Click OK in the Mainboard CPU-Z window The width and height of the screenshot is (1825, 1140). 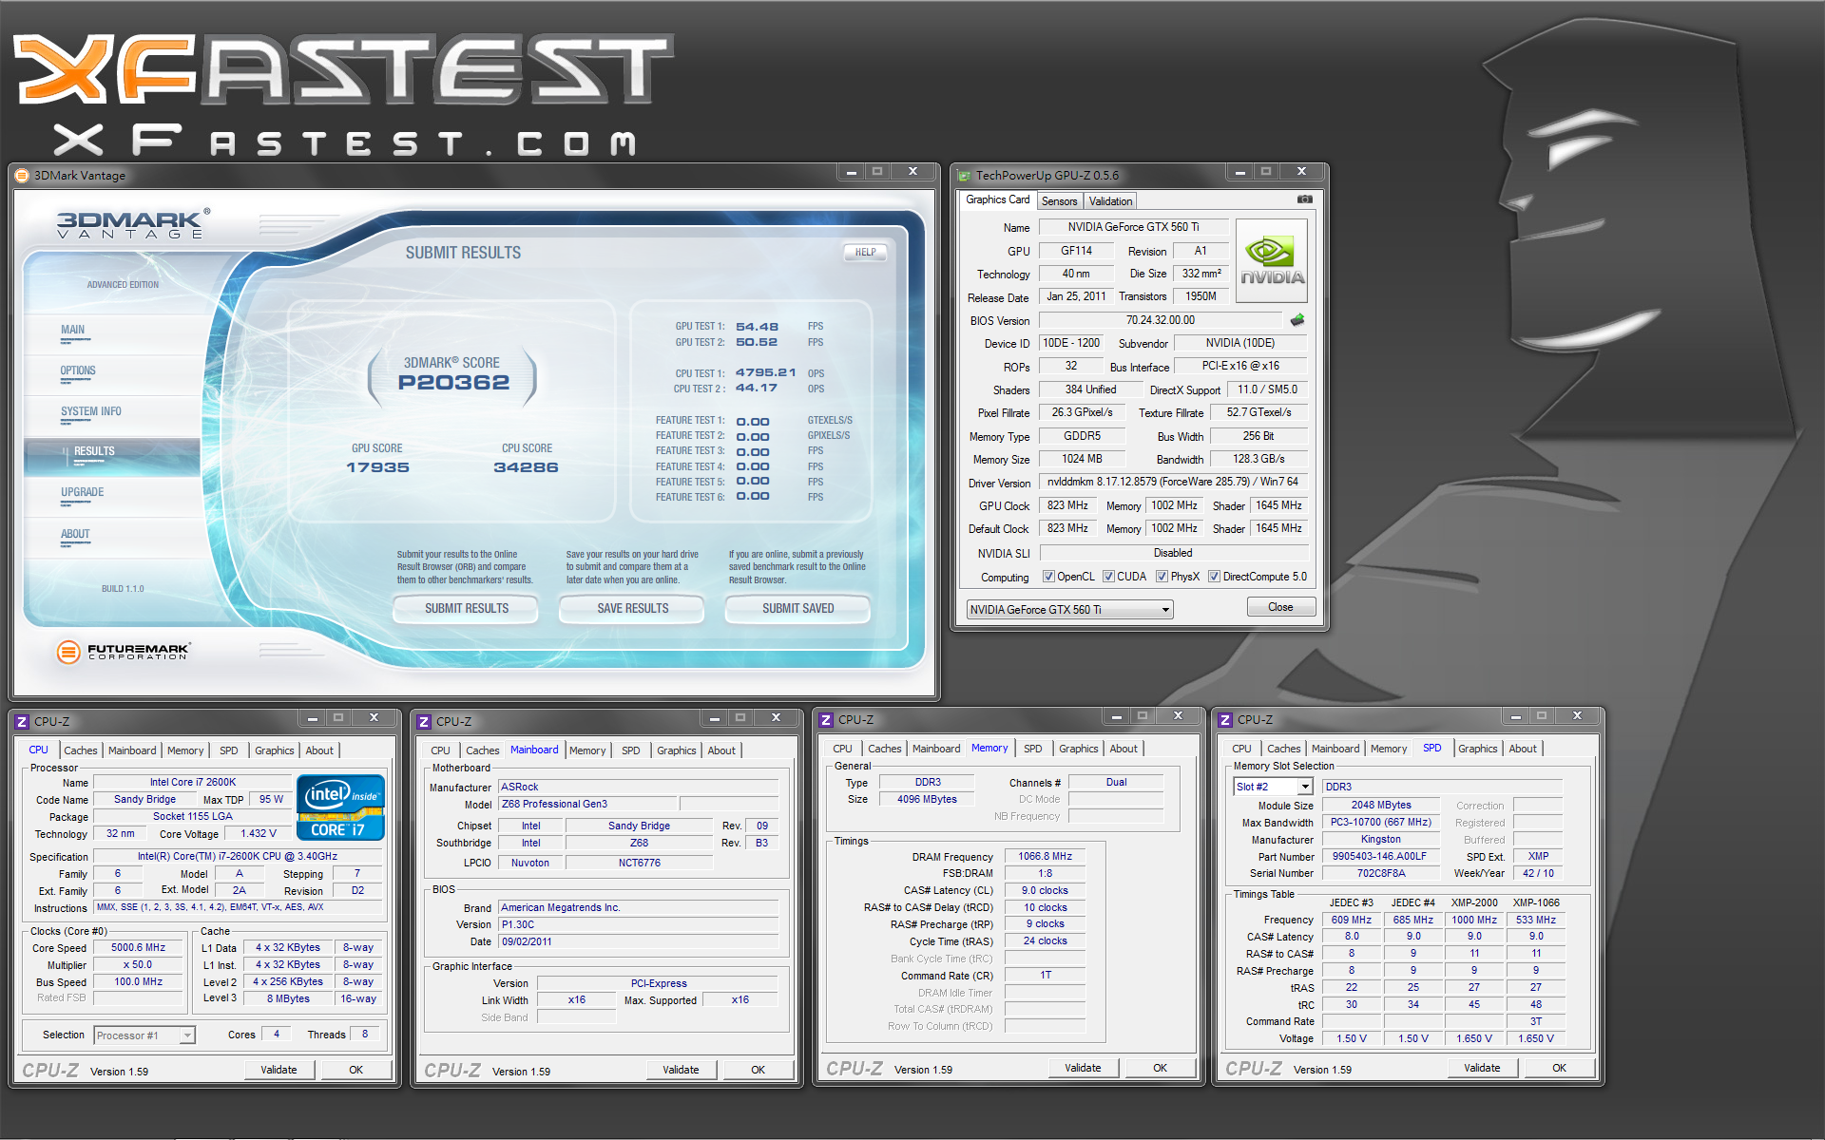click(x=758, y=1070)
